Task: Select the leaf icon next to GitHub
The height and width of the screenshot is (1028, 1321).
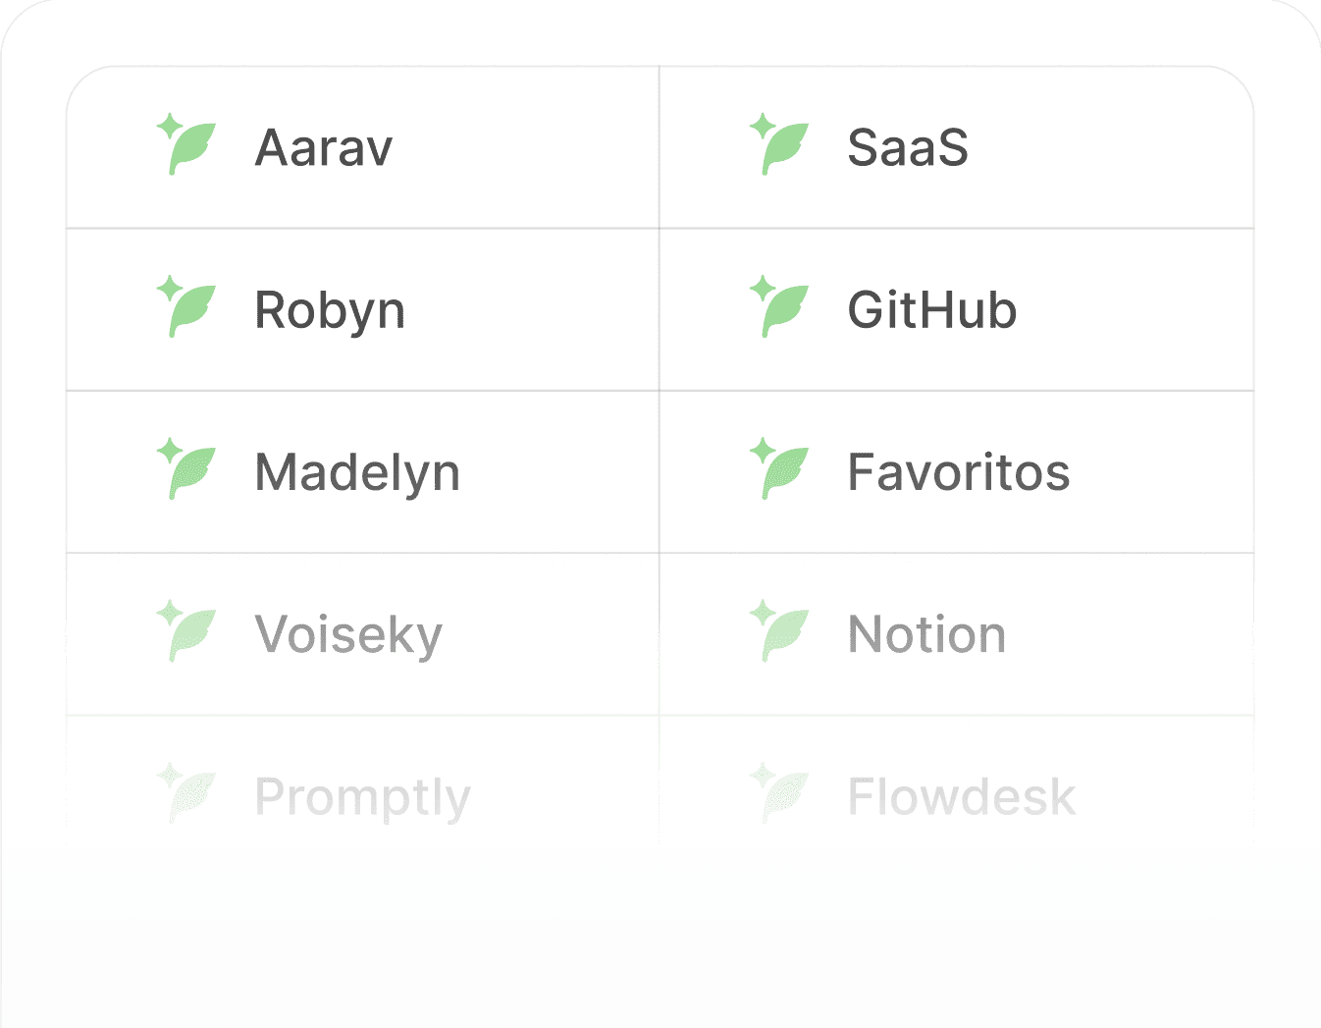Action: pos(779,306)
